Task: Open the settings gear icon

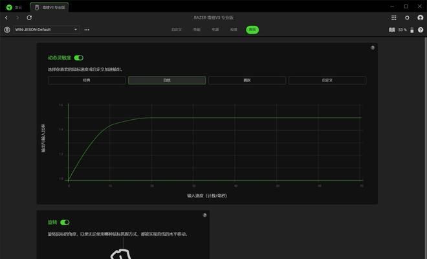Action: click(x=407, y=17)
